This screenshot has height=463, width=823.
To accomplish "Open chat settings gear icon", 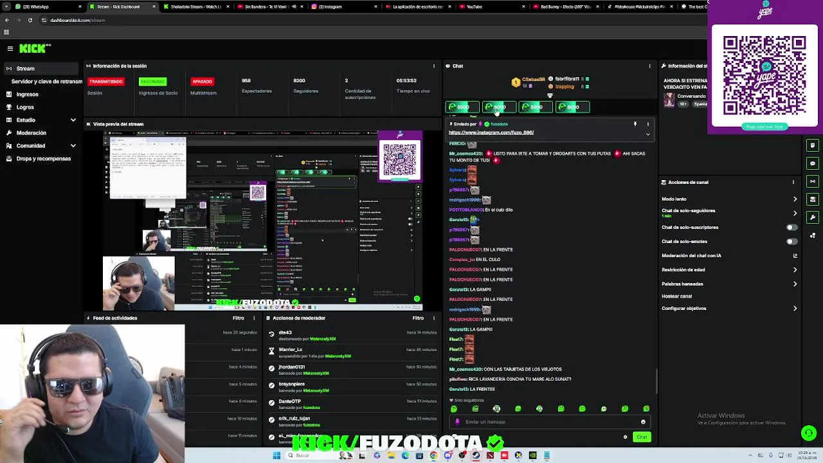I will [x=625, y=437].
